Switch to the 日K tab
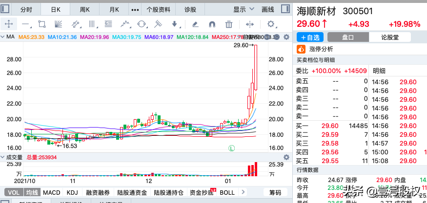The image size is (427, 203). (56, 10)
